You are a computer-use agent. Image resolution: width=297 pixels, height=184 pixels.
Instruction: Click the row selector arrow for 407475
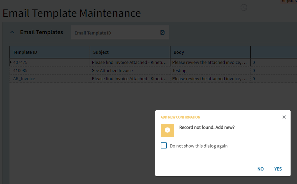11,63
